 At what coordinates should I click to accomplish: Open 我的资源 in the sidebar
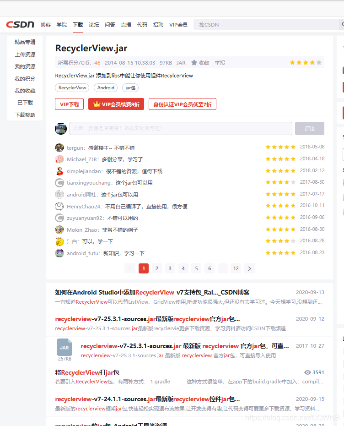(x=25, y=66)
